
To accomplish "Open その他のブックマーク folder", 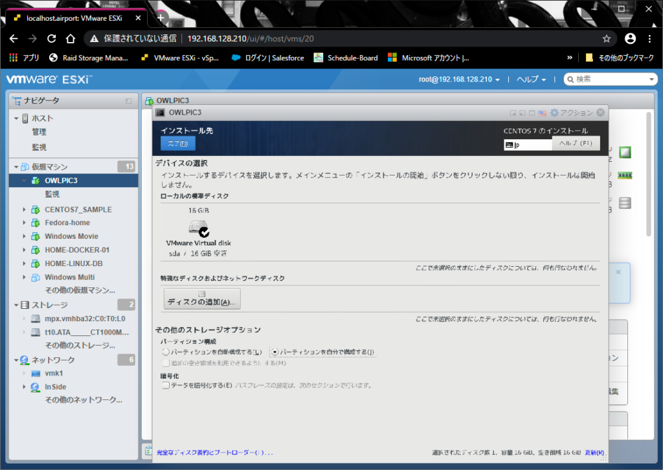I will (x=620, y=58).
